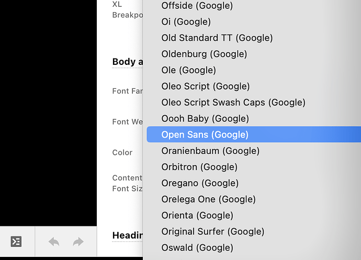Screen dimensions: 361x260
Task: Click the redo arrow icon
Action: pyautogui.click(x=78, y=242)
